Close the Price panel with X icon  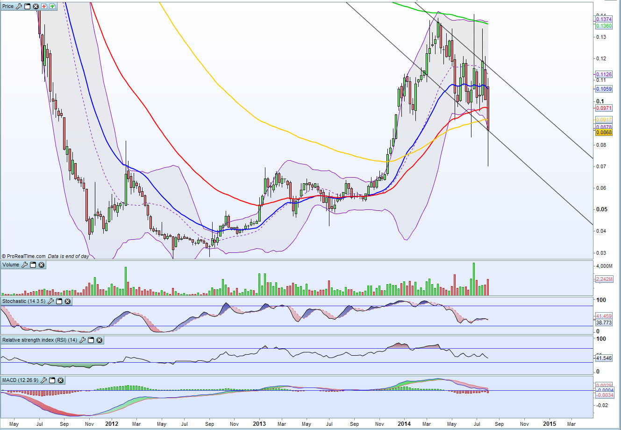36,6
